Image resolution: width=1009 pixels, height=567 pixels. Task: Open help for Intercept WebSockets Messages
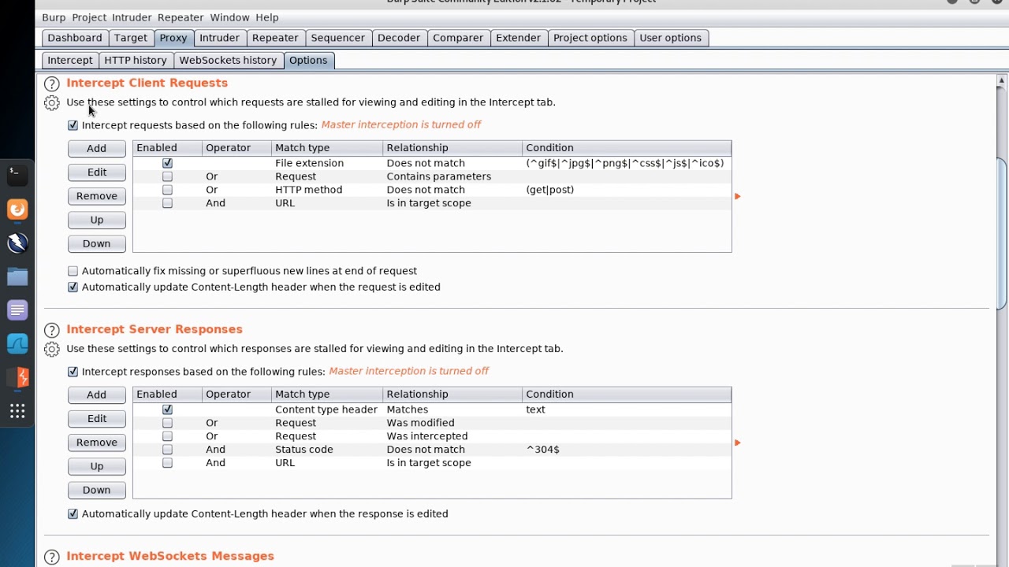tap(52, 557)
